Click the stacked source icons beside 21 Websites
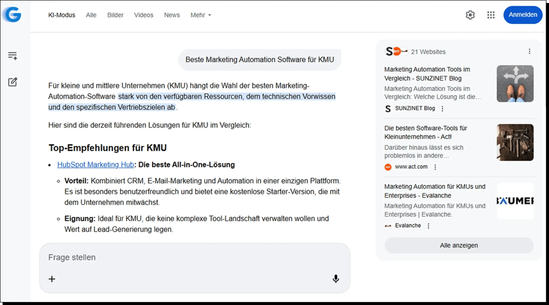Screen dimensions: 549x305 396,51
